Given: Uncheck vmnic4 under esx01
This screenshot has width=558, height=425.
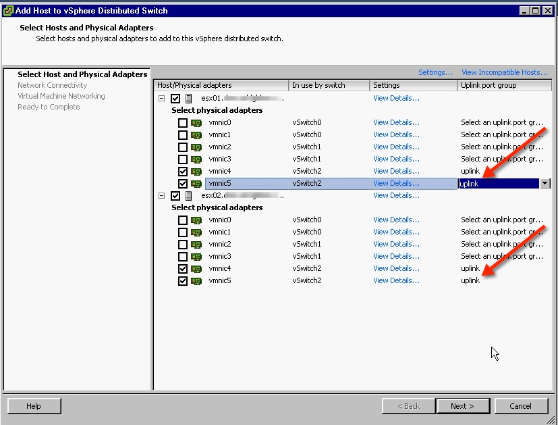Looking at the screenshot, I should click(183, 172).
